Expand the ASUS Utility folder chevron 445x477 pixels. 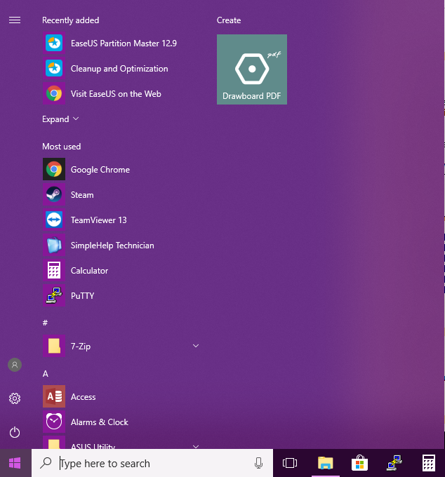[x=196, y=447]
